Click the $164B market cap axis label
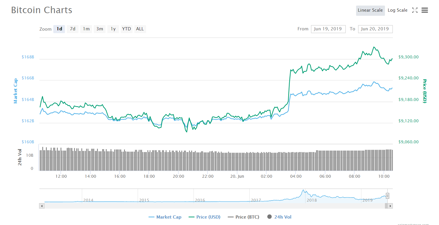 point(28,100)
